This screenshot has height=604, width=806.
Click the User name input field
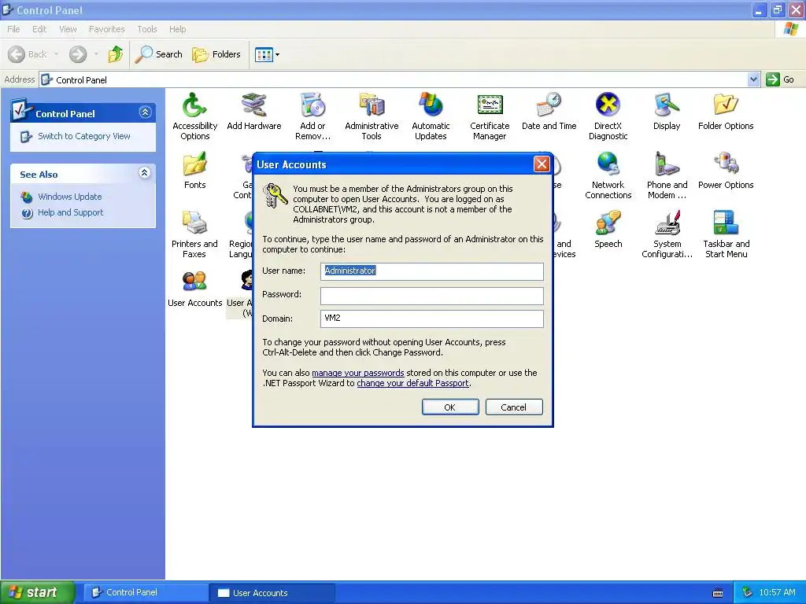point(432,271)
